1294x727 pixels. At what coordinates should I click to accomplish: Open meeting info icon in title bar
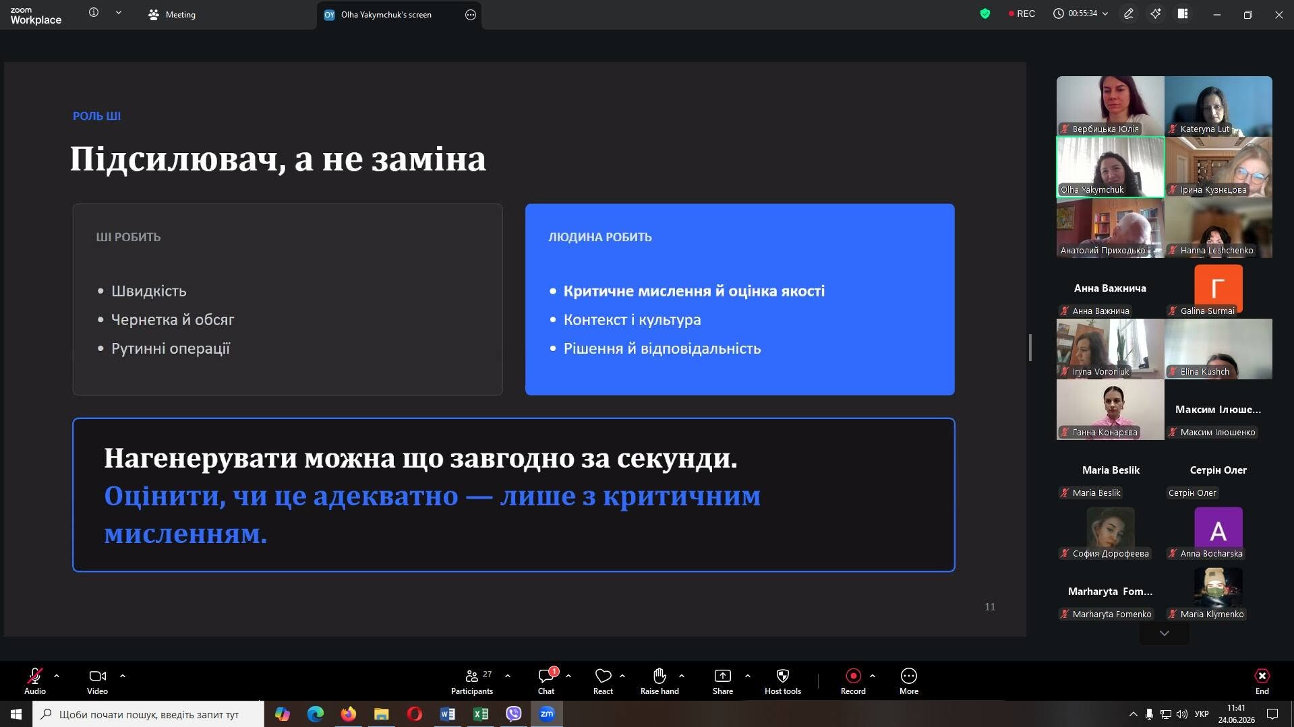94,13
